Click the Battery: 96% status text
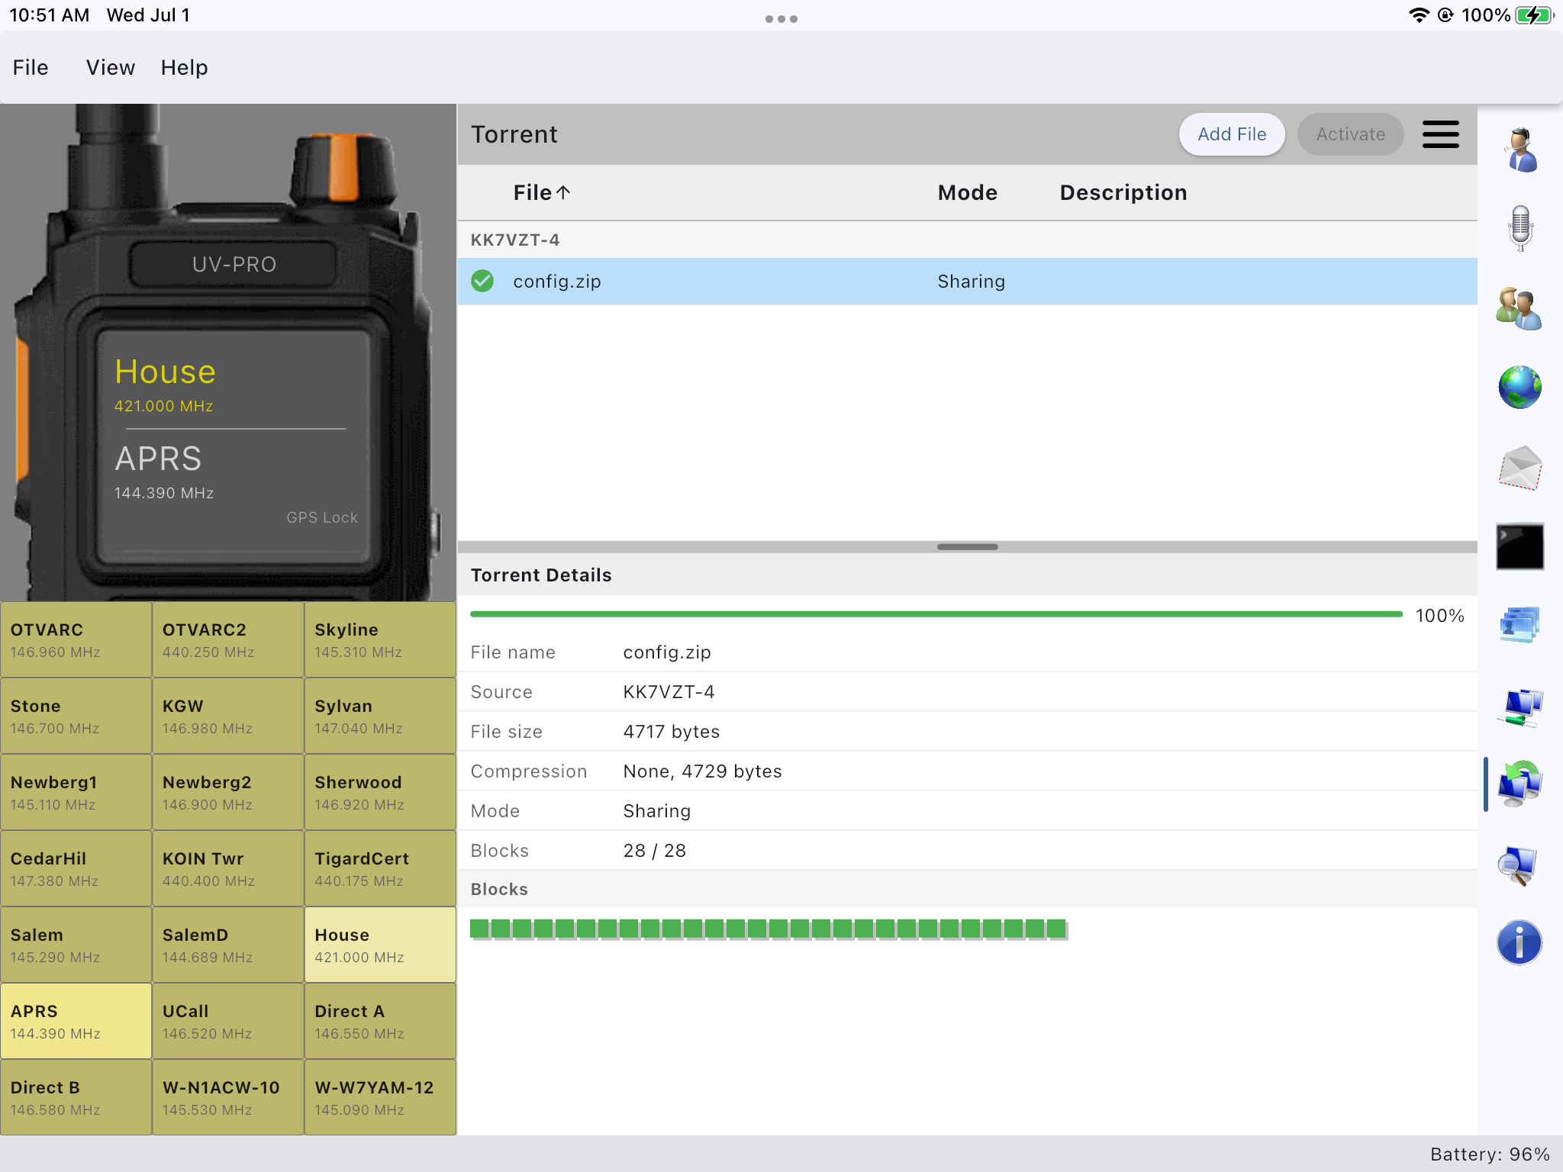Viewport: 1563px width, 1172px height. click(x=1490, y=1154)
